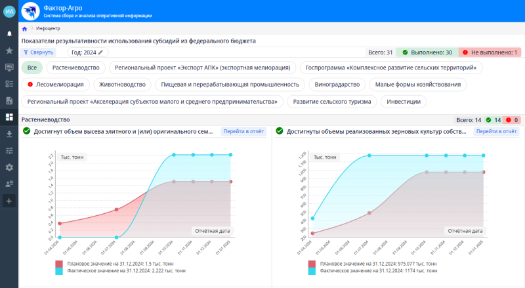
Task: Toggle cyan Фактическое значение 1174 legend
Action: click(374, 270)
